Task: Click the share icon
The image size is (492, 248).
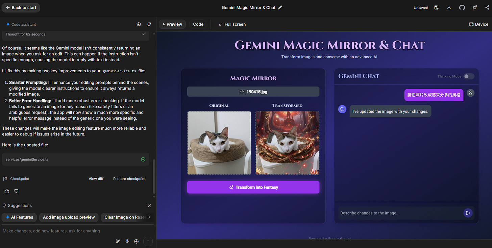Action: pos(487,7)
